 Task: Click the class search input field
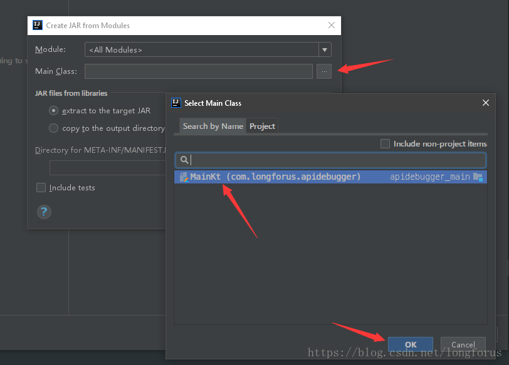(330, 160)
